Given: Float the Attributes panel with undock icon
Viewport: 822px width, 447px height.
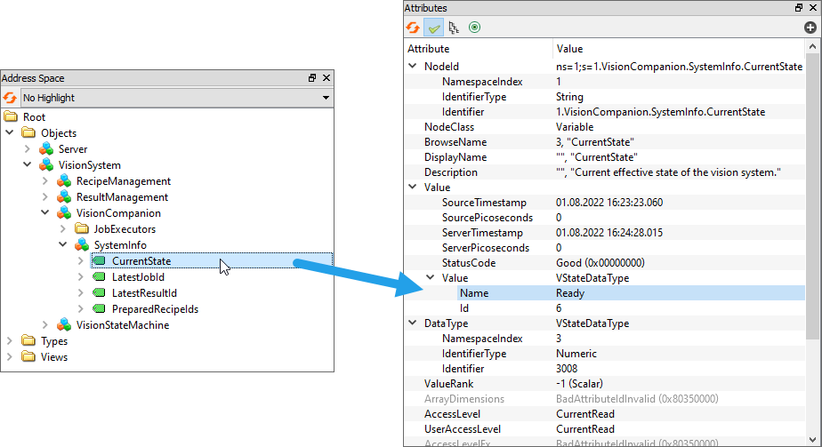Looking at the screenshot, I should [x=798, y=7].
